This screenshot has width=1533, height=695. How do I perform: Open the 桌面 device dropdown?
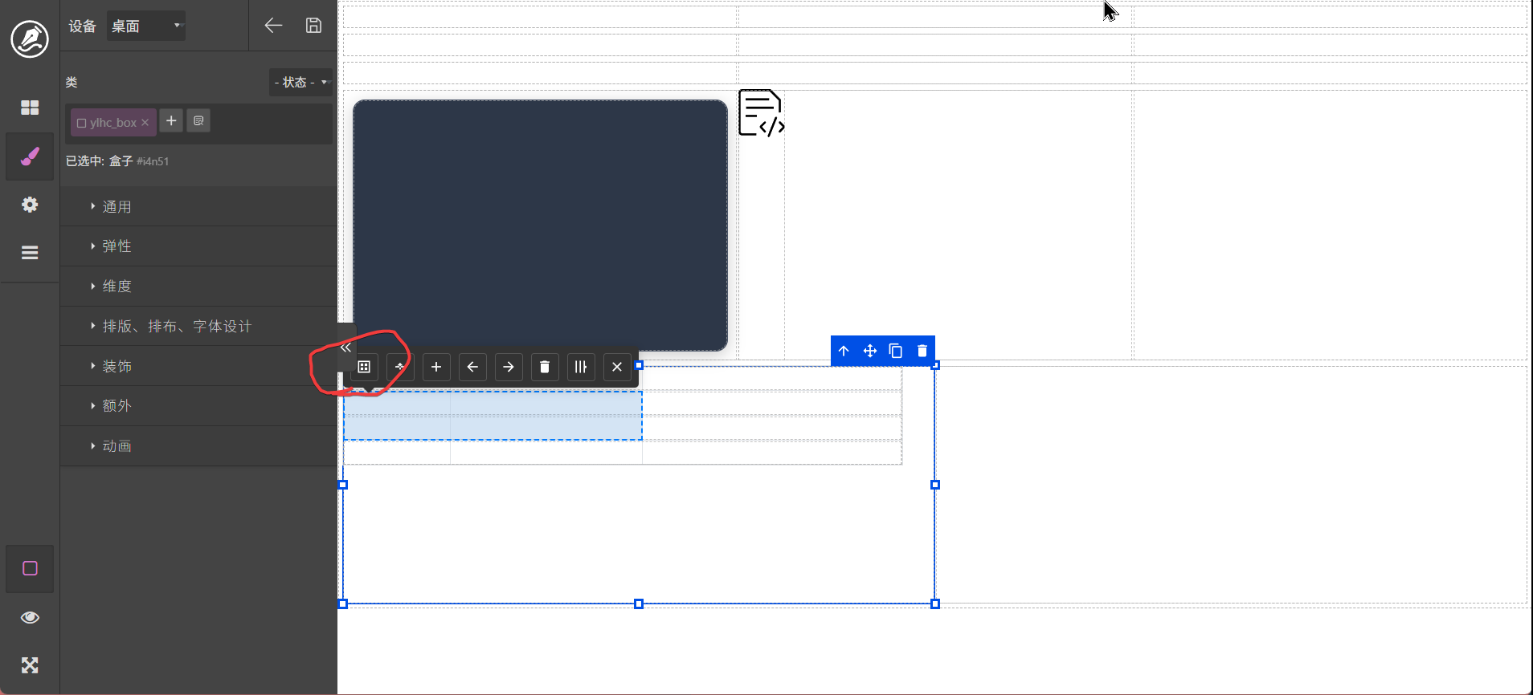click(145, 26)
